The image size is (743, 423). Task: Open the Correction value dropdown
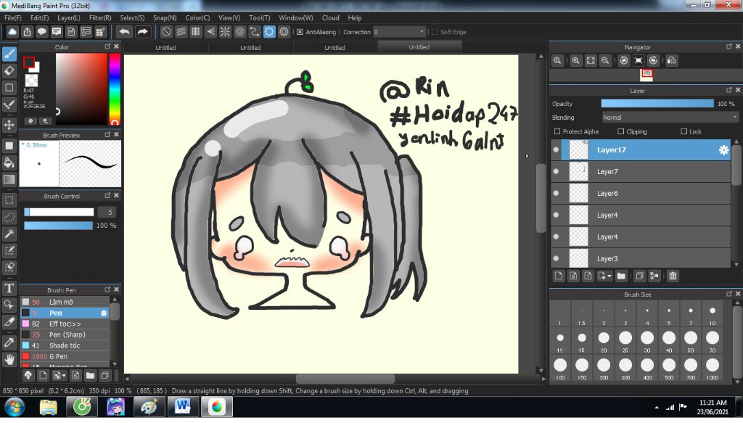(x=399, y=32)
